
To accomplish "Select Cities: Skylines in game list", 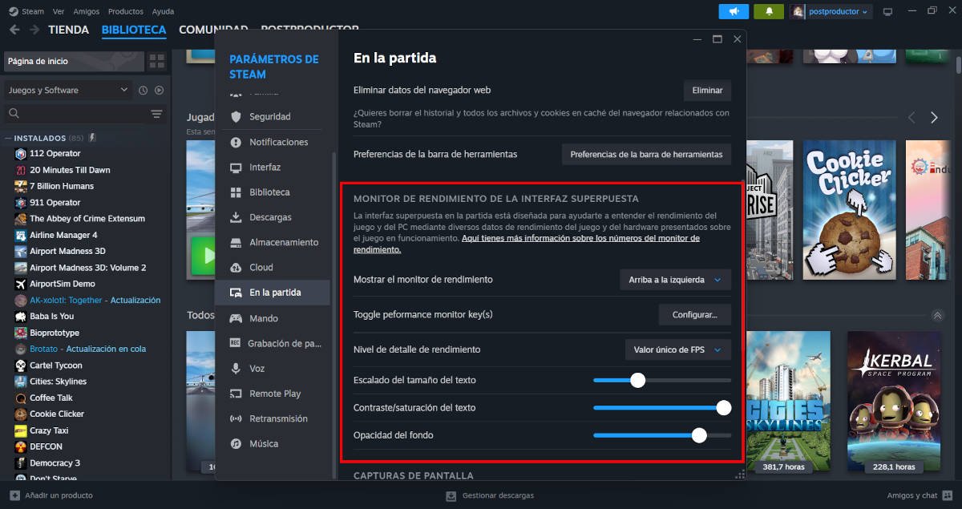I will click(58, 382).
